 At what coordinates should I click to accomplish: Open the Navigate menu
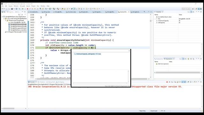[x=22, y=6]
